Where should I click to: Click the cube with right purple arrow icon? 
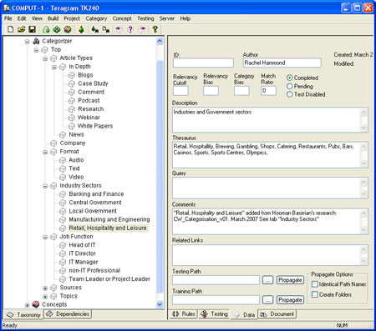pyautogui.click(x=142, y=29)
